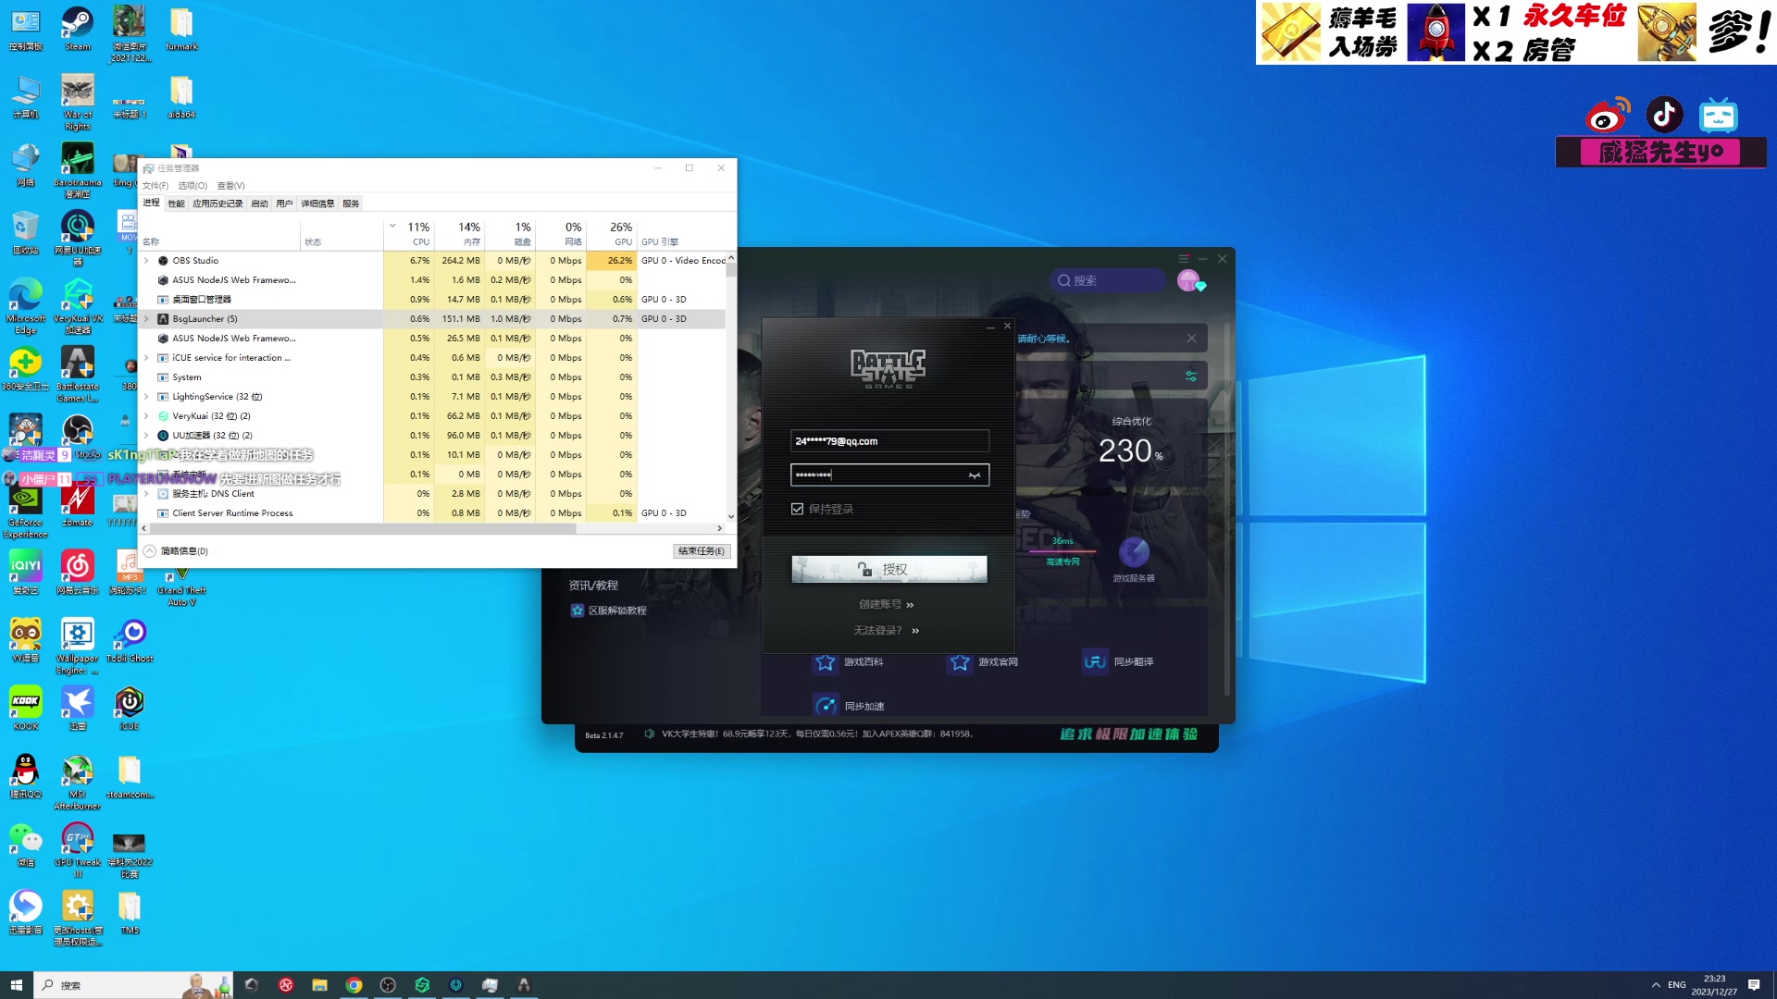Screen dimensions: 1777x999
Task: Open the Tobii Ghost desktop icon
Action: click(x=130, y=640)
